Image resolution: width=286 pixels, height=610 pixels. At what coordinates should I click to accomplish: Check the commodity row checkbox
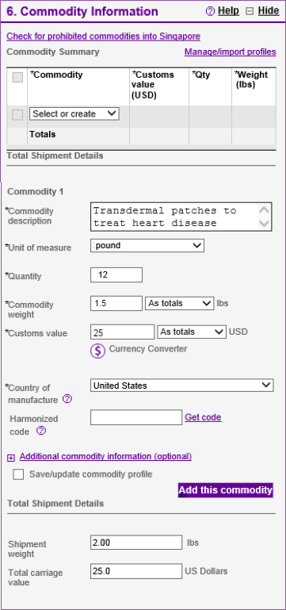coord(17,115)
